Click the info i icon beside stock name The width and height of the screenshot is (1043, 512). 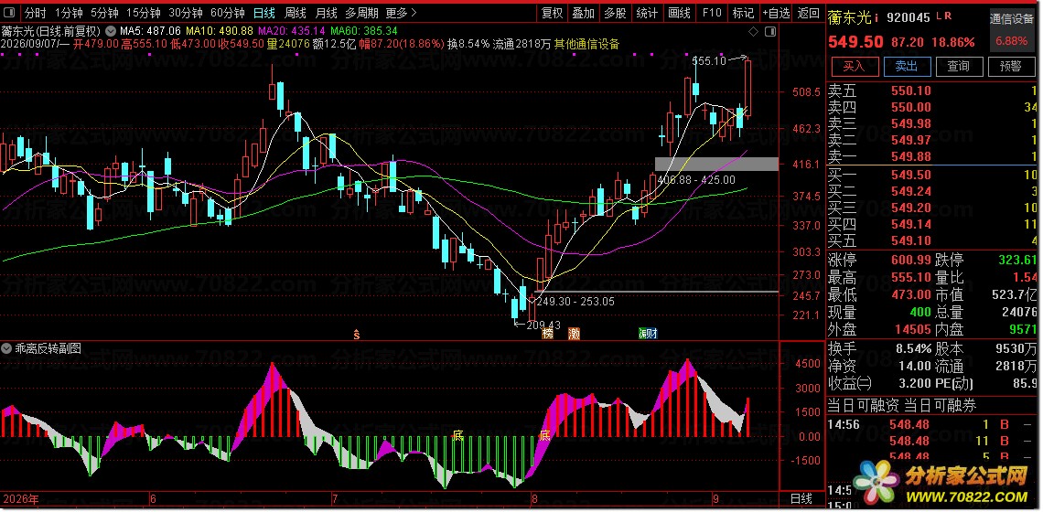[x=877, y=18]
